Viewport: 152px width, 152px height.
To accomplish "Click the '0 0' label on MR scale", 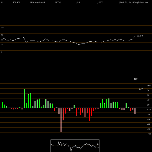I will pos(149,110).
